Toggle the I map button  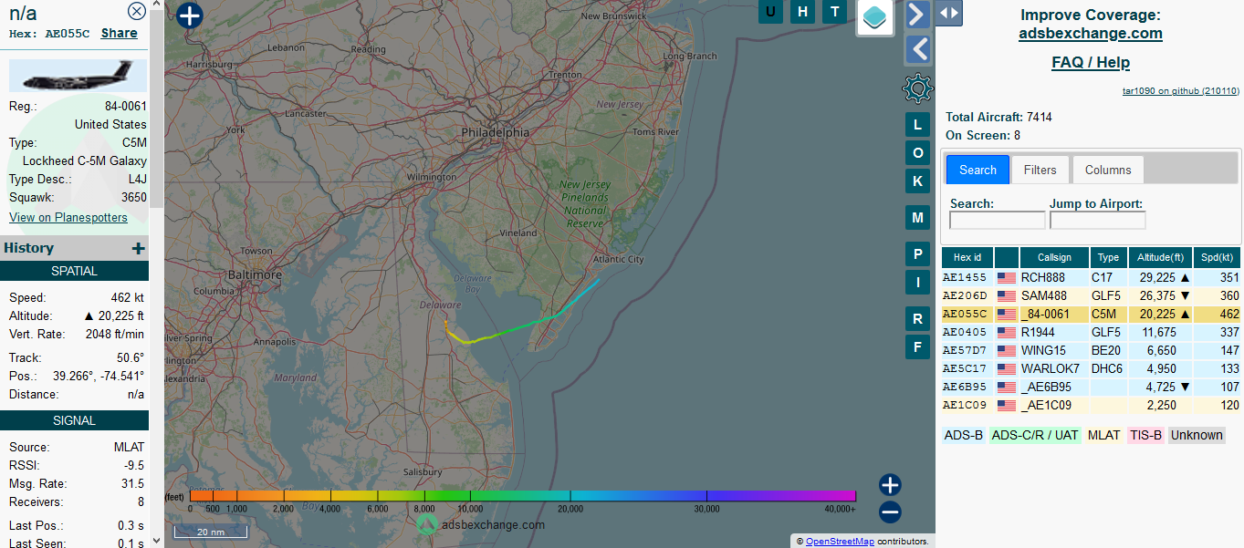917,282
